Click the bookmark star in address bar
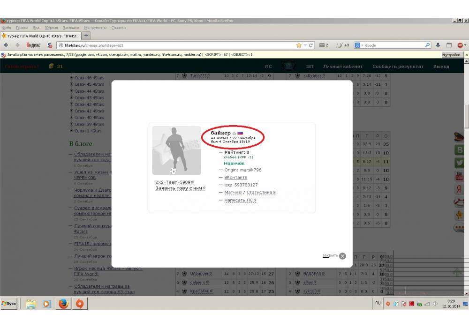The image size is (469, 328). coord(299,45)
